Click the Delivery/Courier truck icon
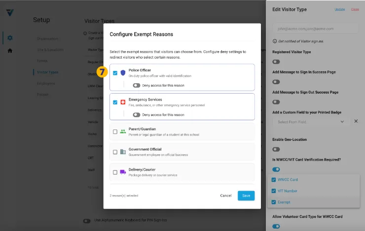Screen dimensions: 365x231 123,172
